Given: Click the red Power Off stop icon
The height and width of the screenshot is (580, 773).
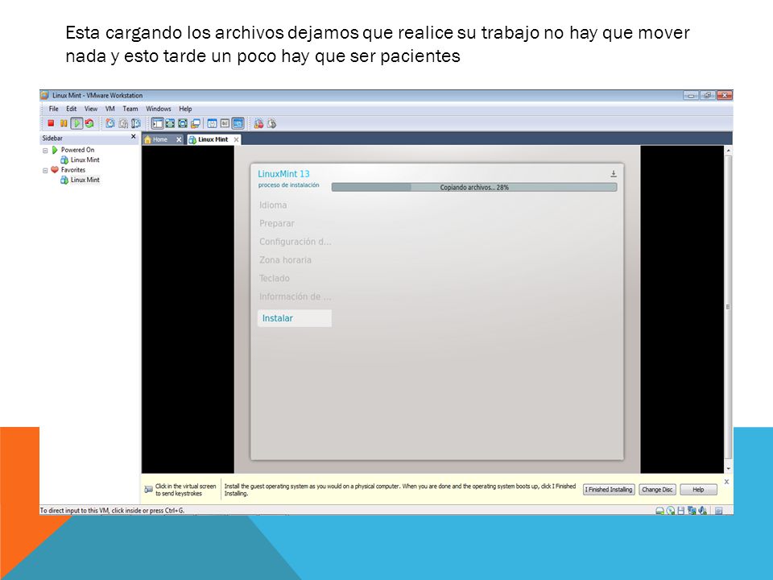Looking at the screenshot, I should click(51, 123).
